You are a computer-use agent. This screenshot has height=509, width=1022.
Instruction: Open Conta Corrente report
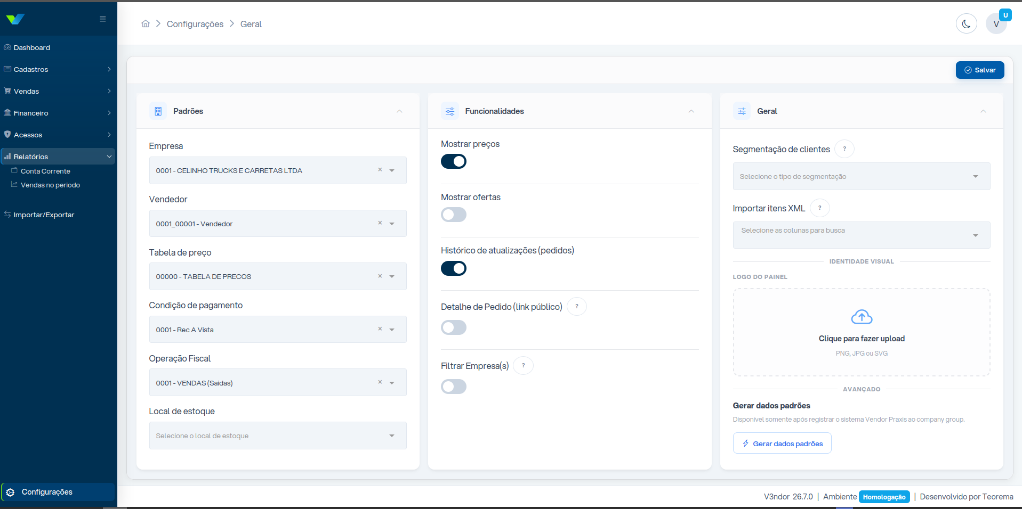[45, 171]
